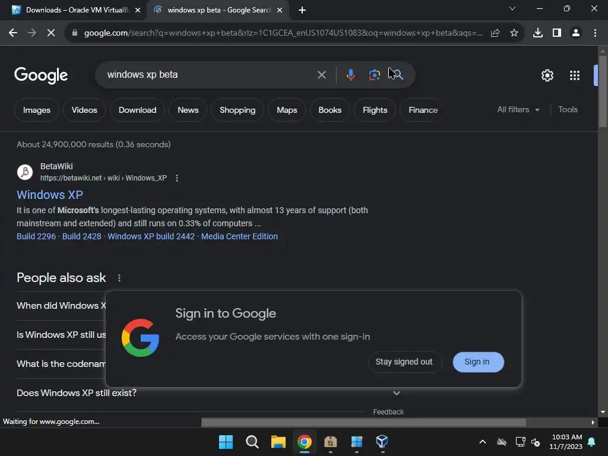Click the horizontal scrollbar thumb
The height and width of the screenshot is (456, 608).
[364, 422]
